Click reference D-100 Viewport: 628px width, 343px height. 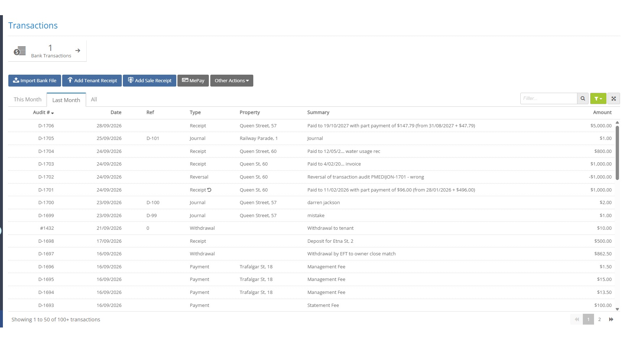153,203
